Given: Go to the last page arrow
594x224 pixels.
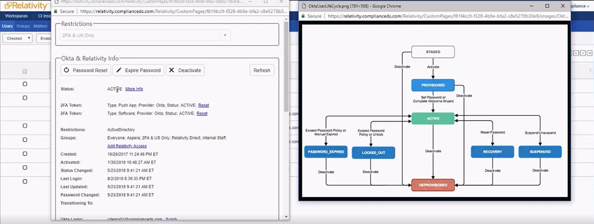Looking at the screenshot, I should pyautogui.click(x=589, y=53).
